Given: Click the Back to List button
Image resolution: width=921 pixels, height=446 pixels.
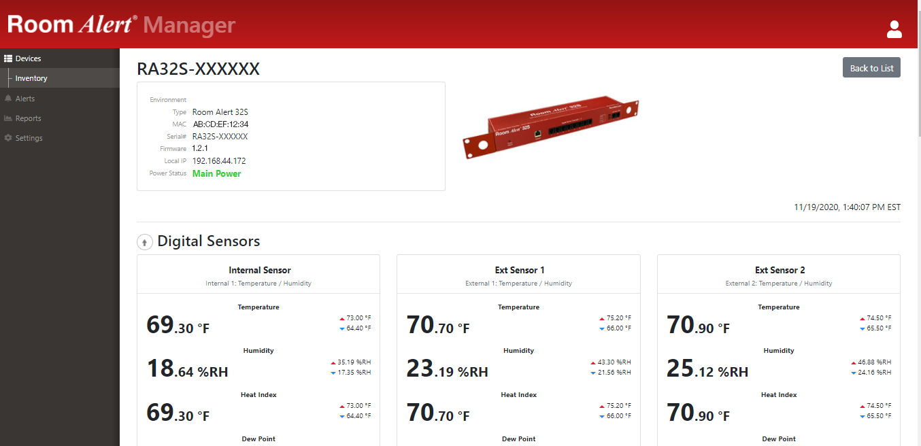Looking at the screenshot, I should point(871,67).
